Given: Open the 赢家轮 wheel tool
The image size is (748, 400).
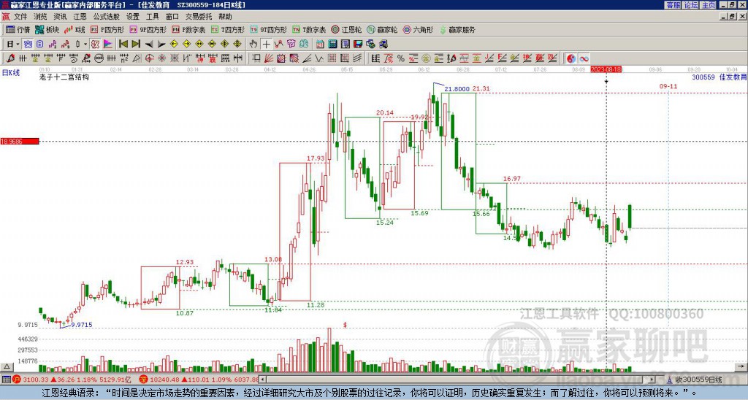Looking at the screenshot, I should pos(383,29).
